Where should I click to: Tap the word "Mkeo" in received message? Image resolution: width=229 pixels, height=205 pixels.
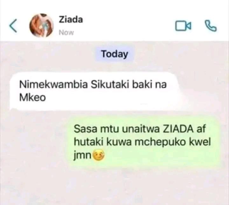tap(32, 98)
